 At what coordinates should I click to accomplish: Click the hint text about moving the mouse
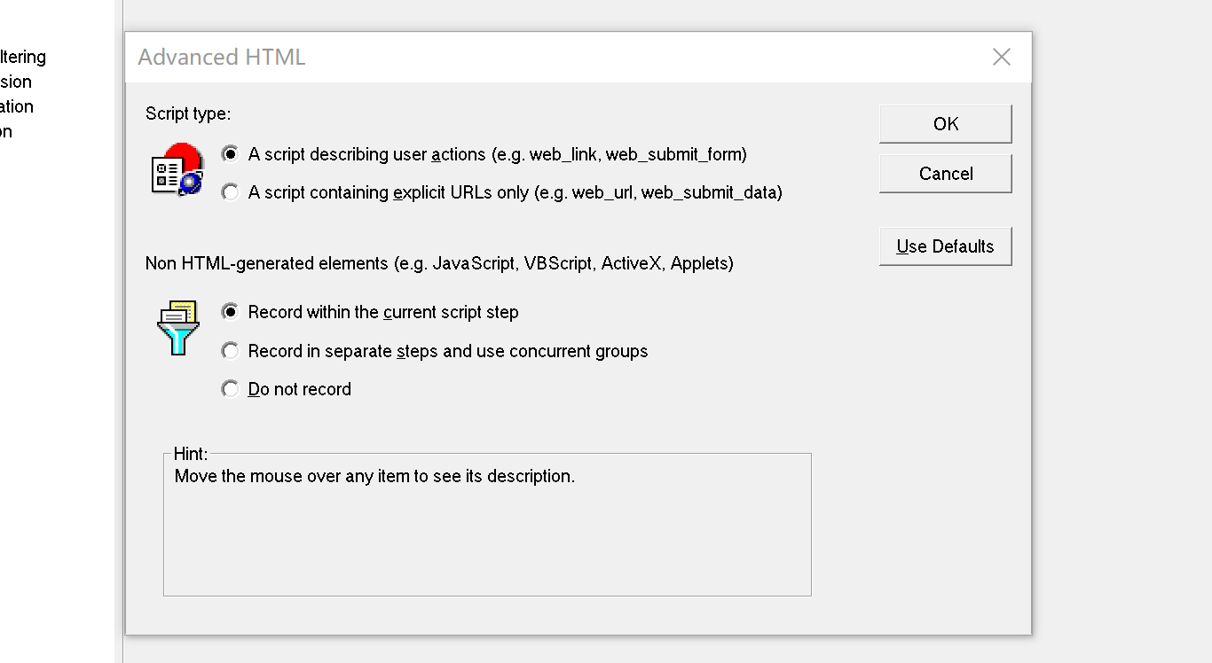pos(374,476)
